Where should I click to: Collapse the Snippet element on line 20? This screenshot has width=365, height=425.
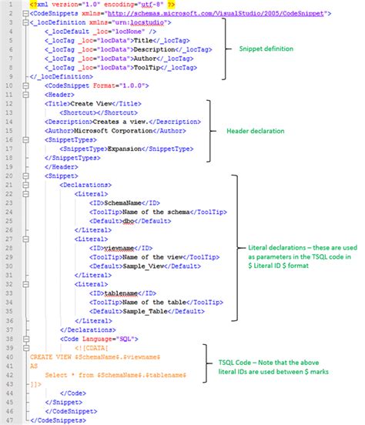click(25, 176)
